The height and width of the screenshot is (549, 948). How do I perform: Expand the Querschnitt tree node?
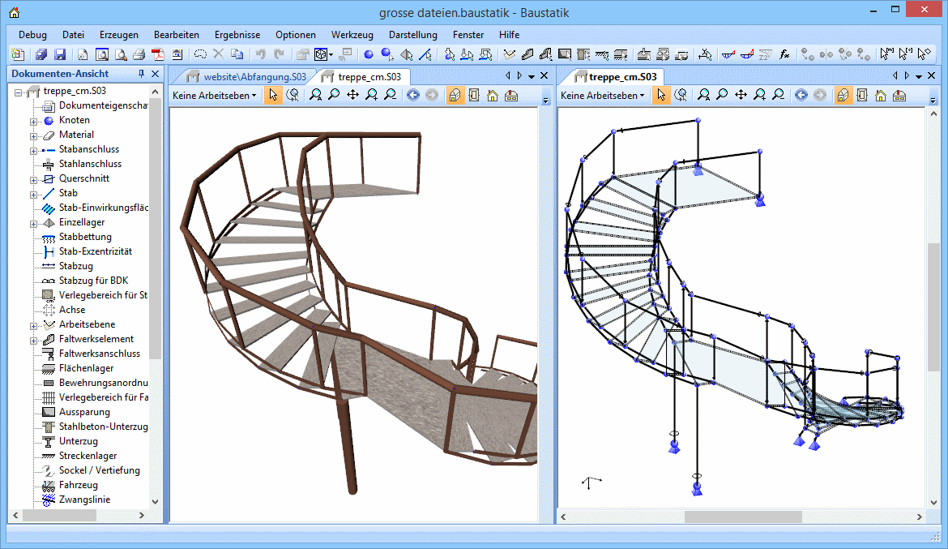tap(34, 179)
